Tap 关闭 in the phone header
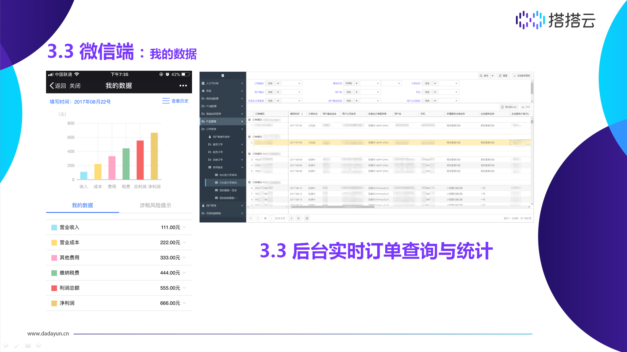 pos(75,86)
